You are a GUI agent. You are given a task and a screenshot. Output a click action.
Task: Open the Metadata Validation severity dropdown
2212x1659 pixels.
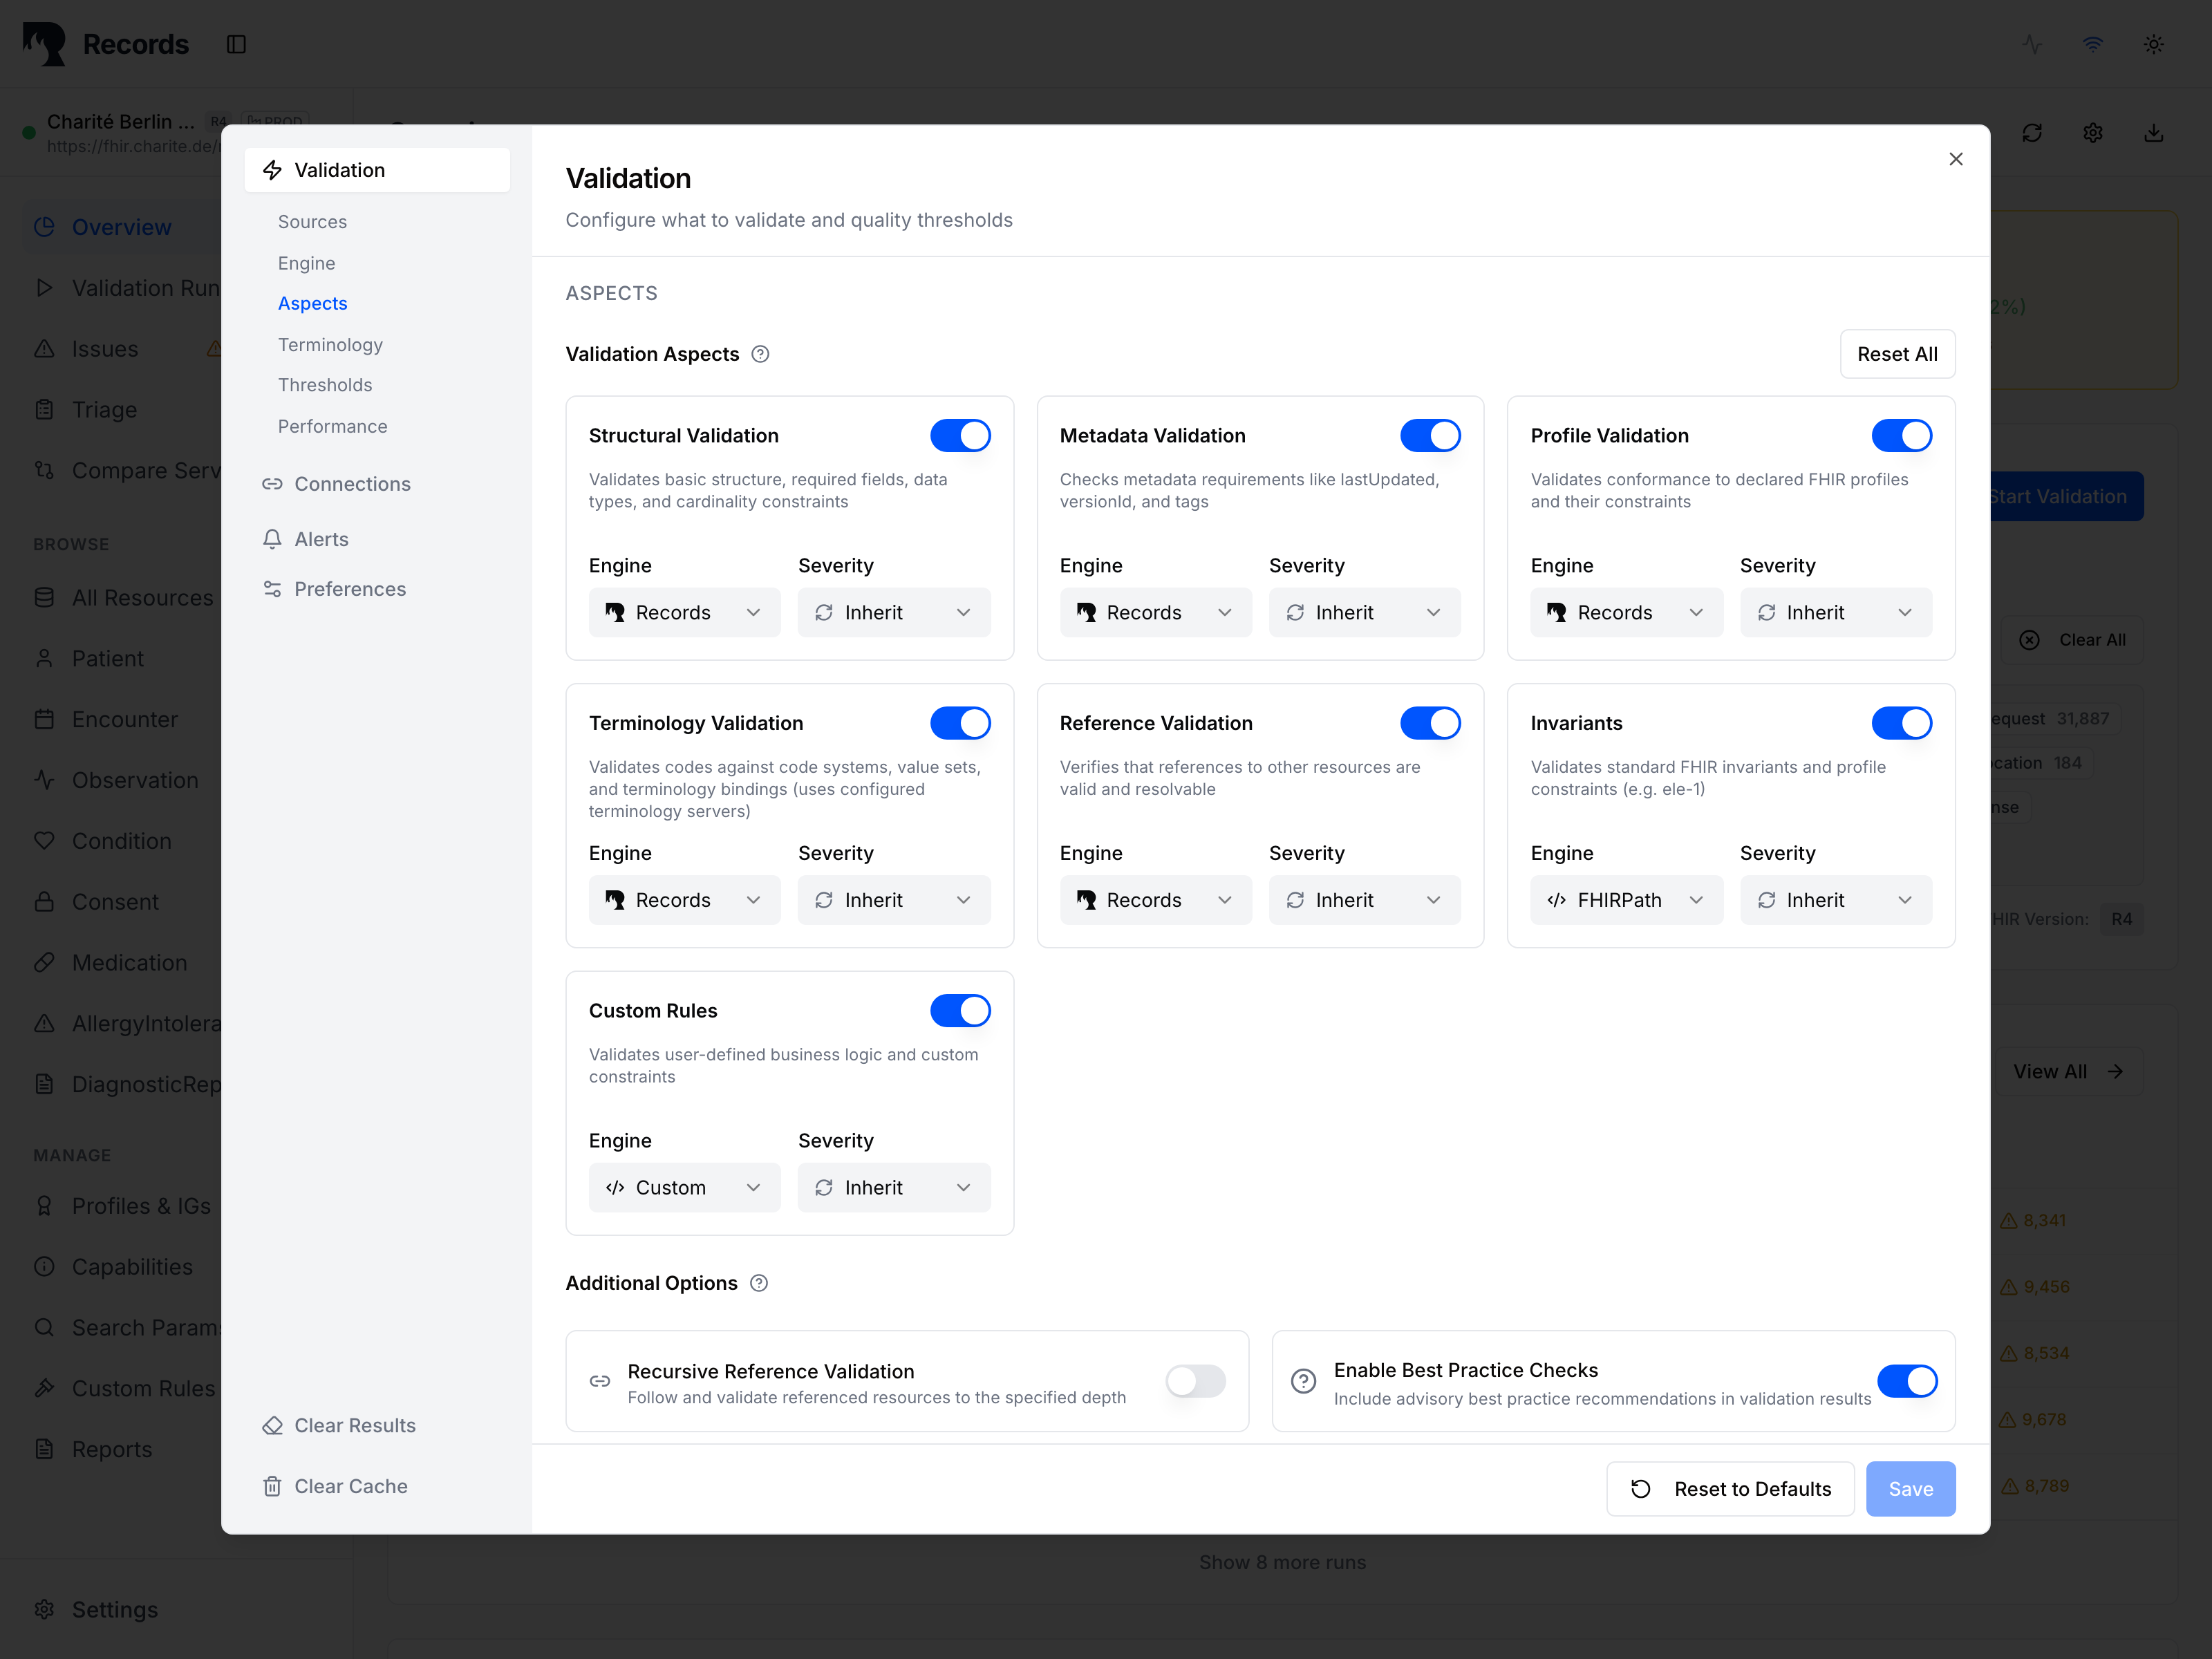[1364, 613]
